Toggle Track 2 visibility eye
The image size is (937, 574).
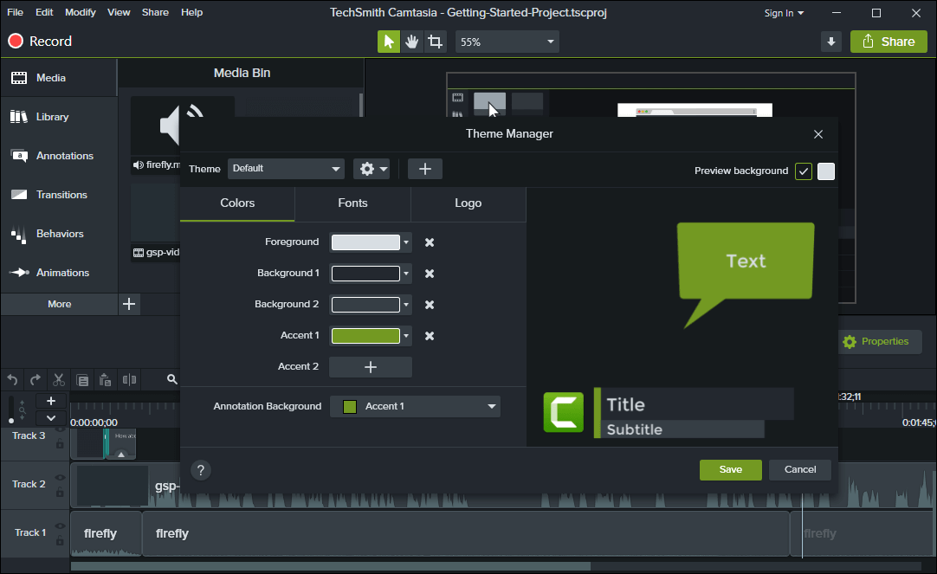coord(60,477)
